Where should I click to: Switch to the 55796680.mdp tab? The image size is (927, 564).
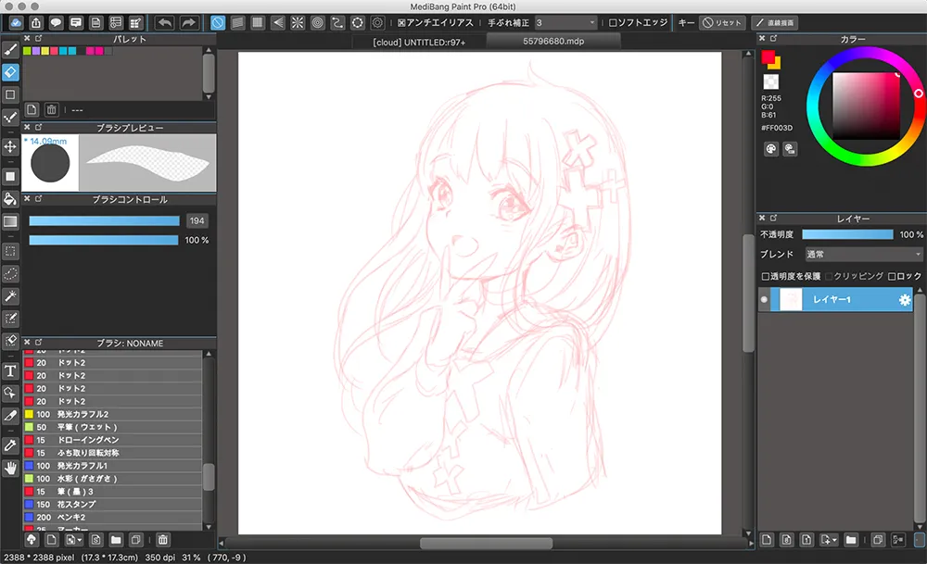point(552,42)
